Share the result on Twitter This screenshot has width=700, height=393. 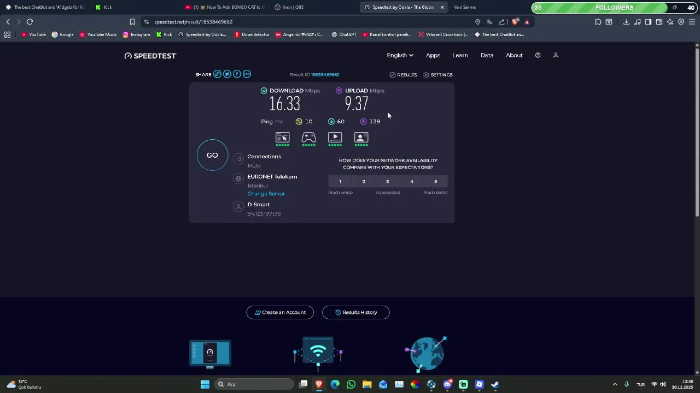(227, 74)
